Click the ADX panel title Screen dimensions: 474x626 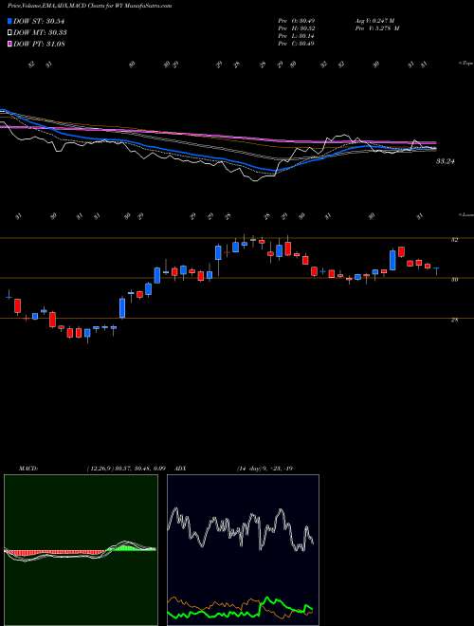pos(181,469)
